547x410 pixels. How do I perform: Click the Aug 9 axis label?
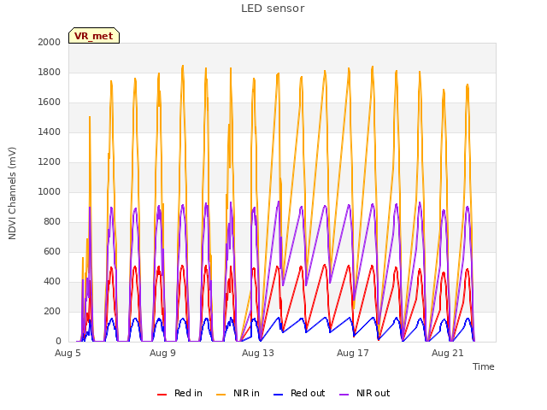(x=162, y=353)
